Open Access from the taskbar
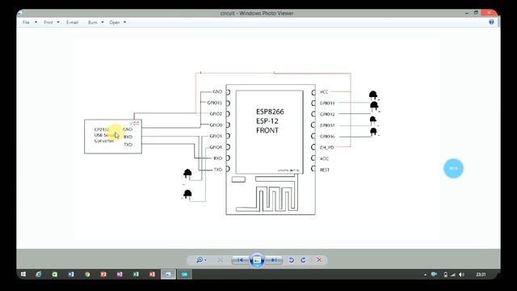This screenshot has width=517, height=291. (152, 274)
